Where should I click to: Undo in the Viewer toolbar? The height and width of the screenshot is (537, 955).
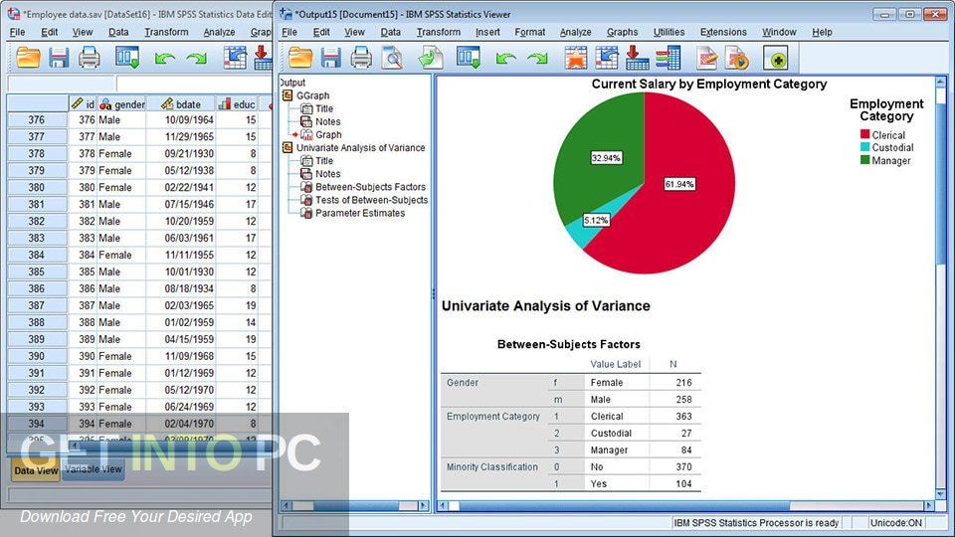click(505, 59)
